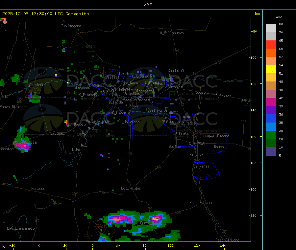
Task: Click the A_Villanueva station label
Action: click(x=172, y=33)
